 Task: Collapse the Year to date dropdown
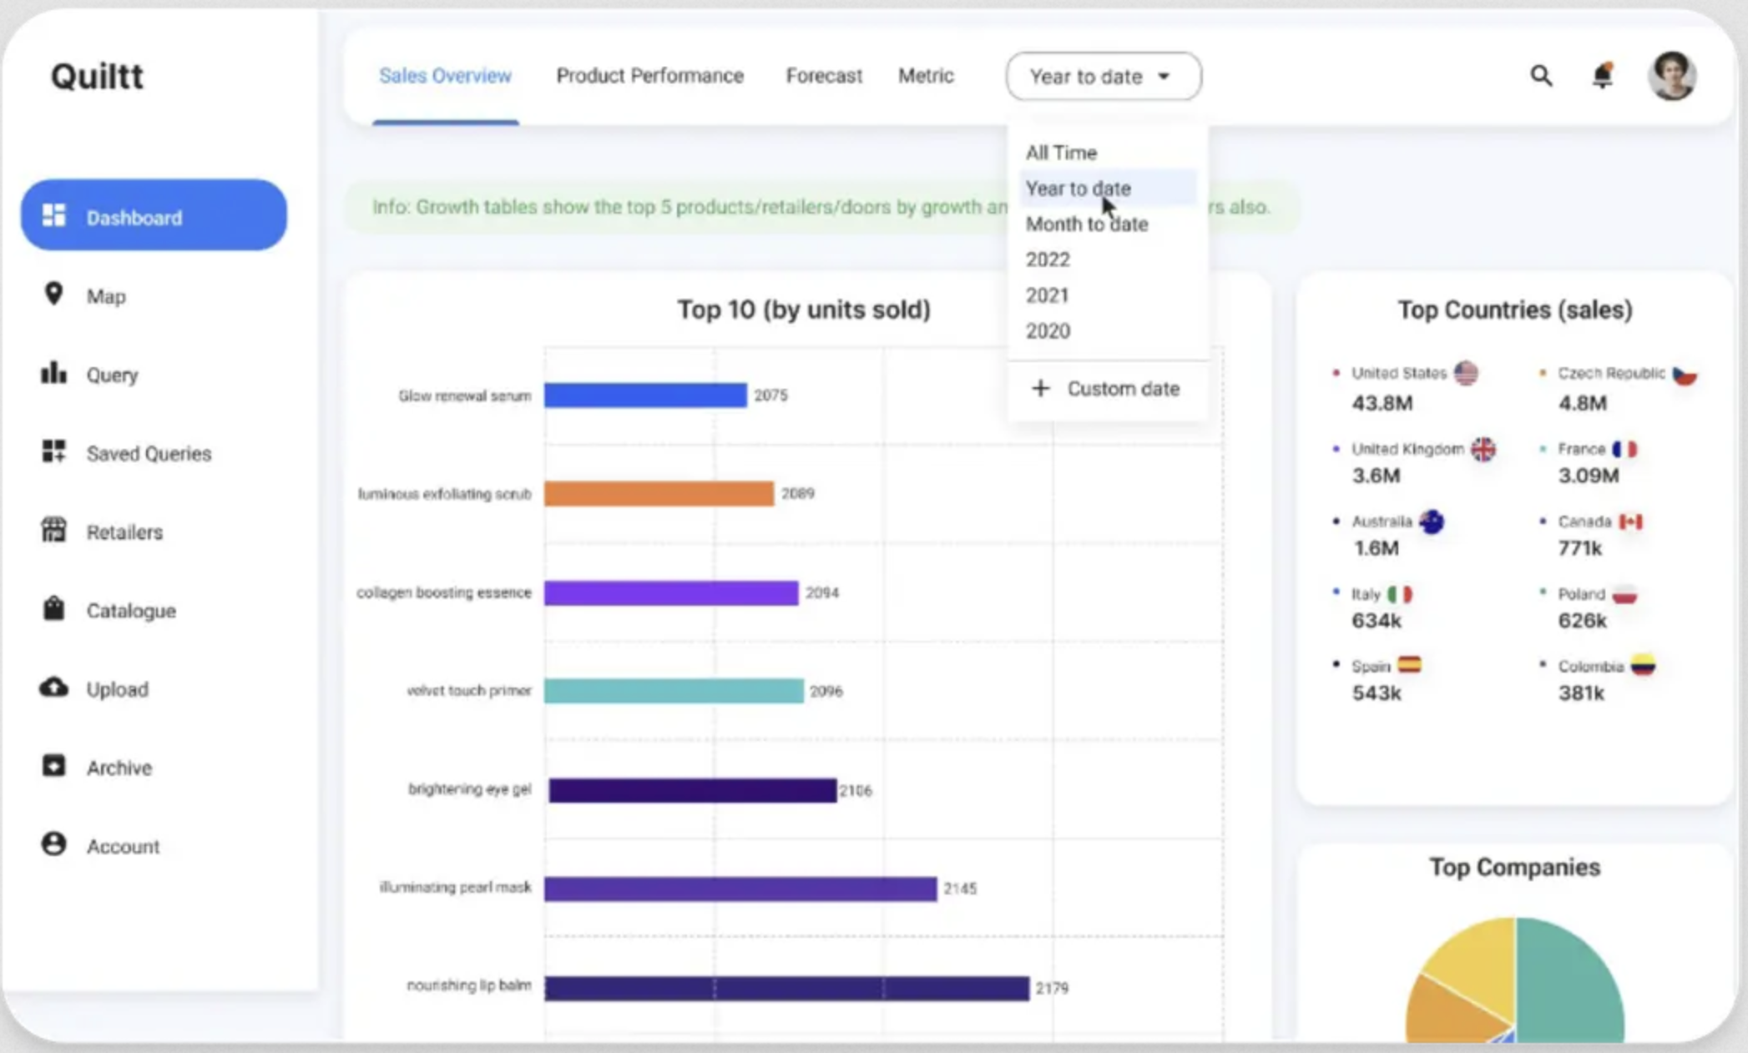tap(1103, 77)
